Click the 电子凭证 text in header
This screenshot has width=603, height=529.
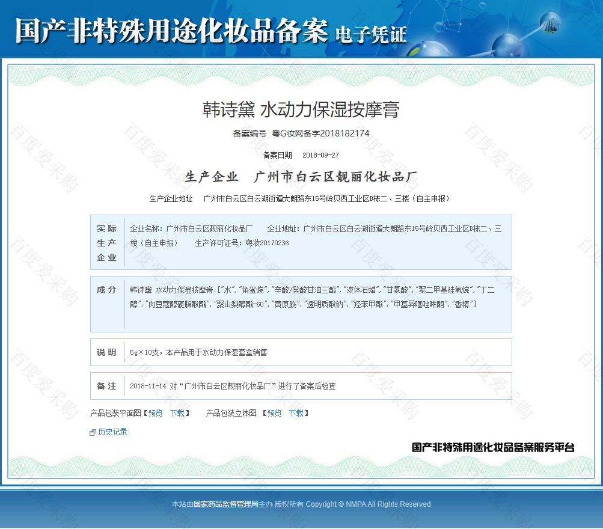click(371, 34)
